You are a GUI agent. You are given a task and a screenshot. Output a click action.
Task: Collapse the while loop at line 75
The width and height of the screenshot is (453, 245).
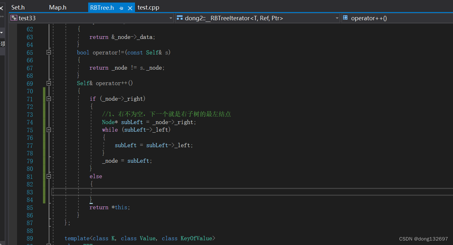pyautogui.click(x=49, y=130)
